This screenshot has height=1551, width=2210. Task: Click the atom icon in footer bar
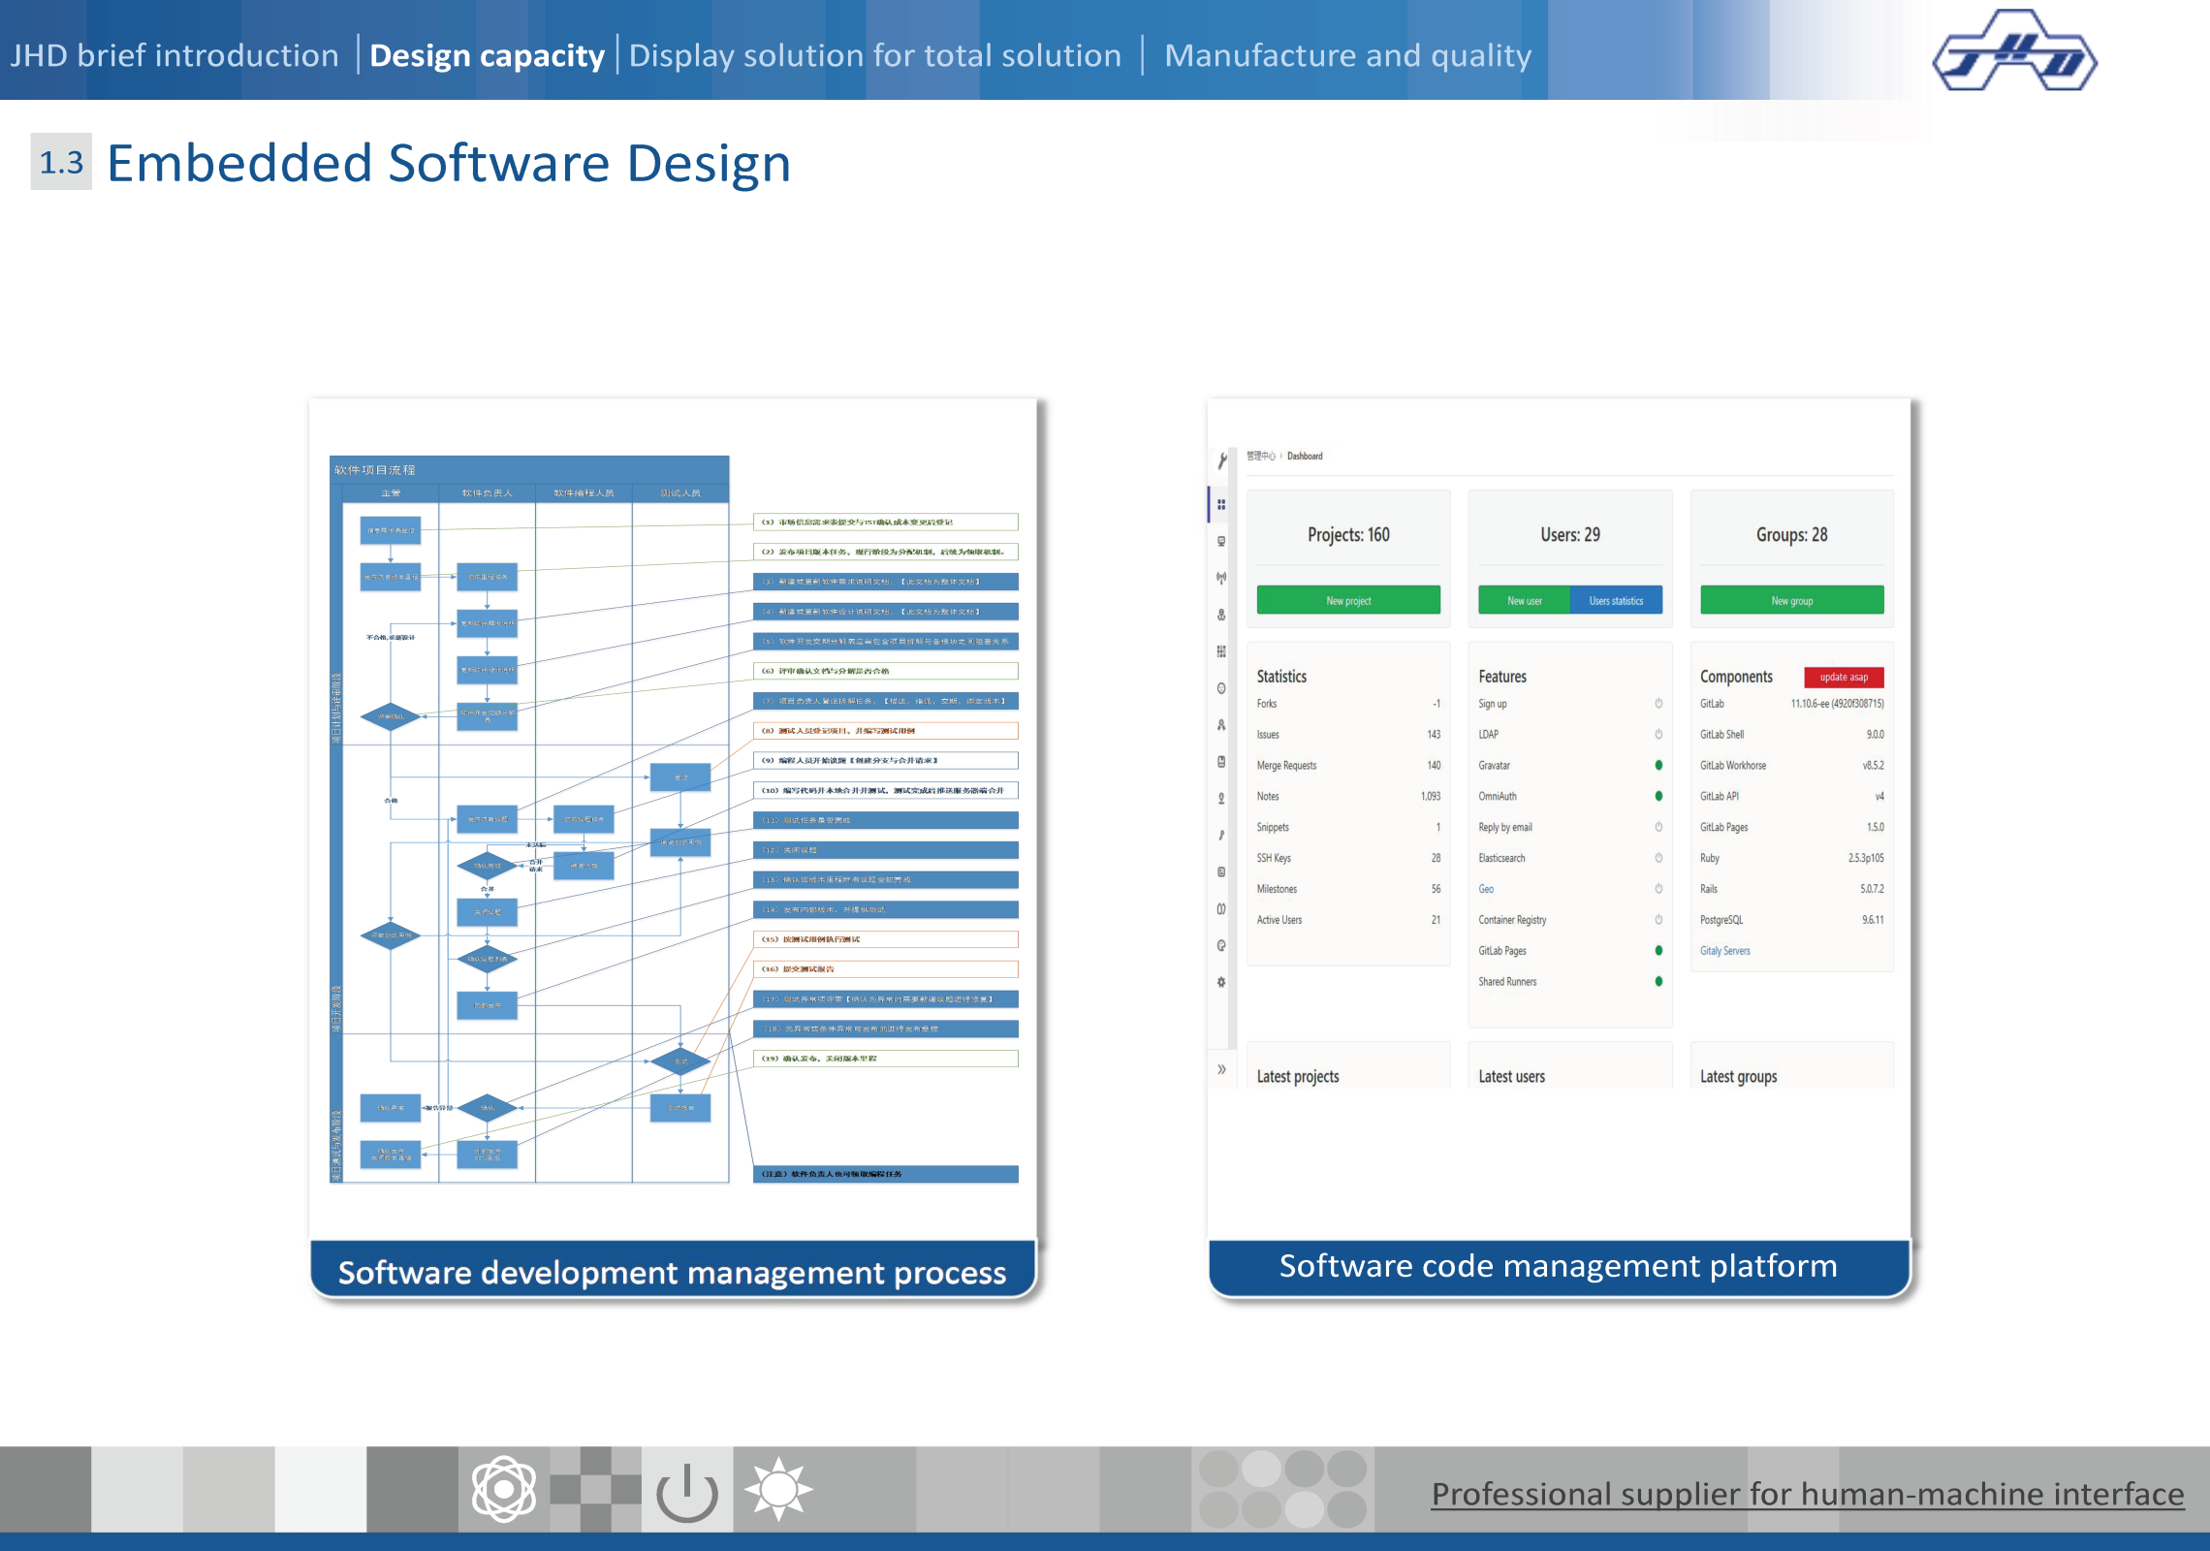point(503,1489)
